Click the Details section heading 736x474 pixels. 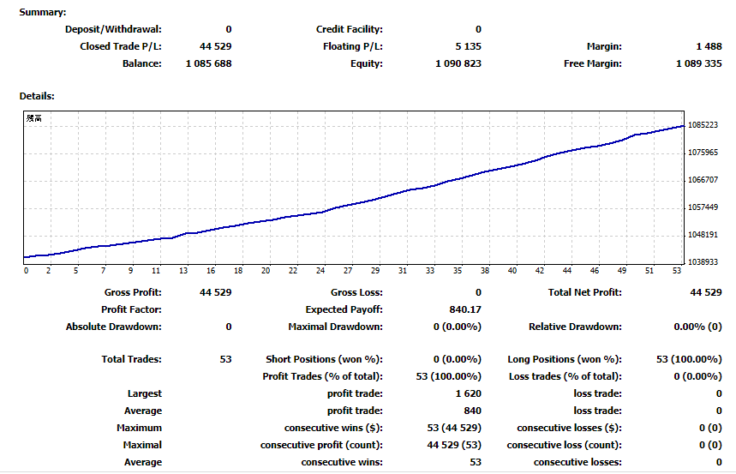click(x=37, y=97)
